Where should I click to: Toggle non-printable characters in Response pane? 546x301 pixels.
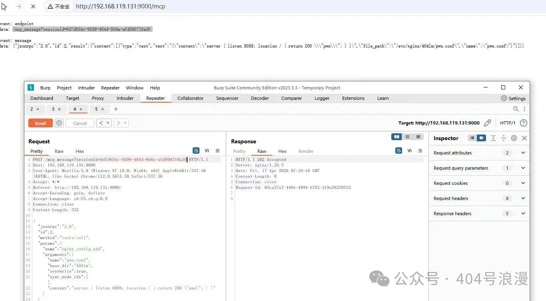[x=410, y=150]
